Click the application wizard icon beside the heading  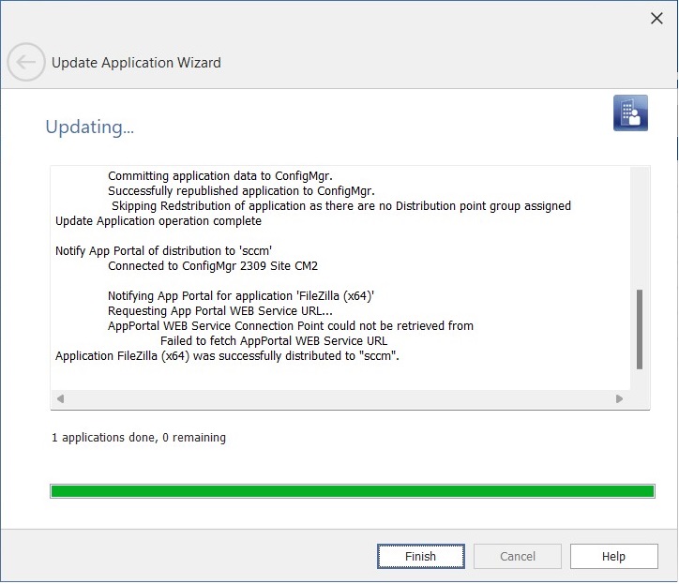(x=630, y=112)
